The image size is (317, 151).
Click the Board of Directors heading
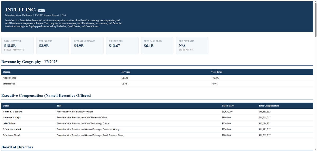pyautogui.click(x=17, y=147)
